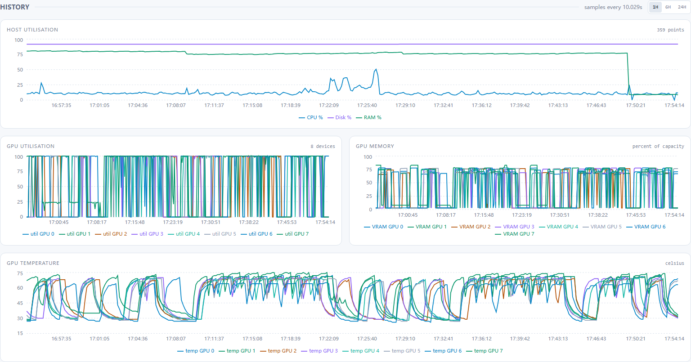The height and width of the screenshot is (362, 691).
Task: Click 17:30:51 on the GPU Utilisation axis
Action: click(x=211, y=222)
